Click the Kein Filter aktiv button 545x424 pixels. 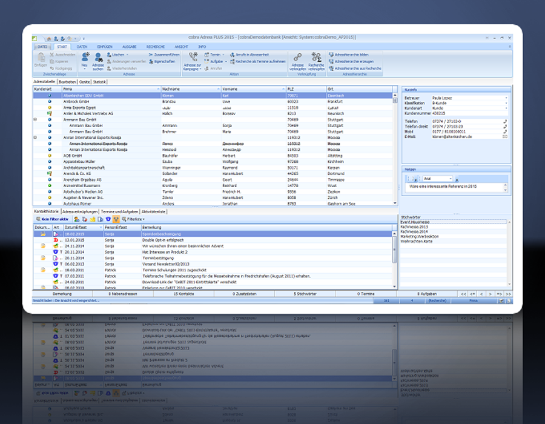click(x=53, y=218)
